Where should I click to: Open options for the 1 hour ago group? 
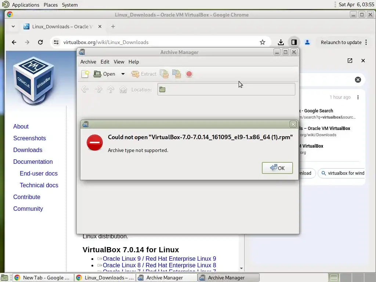click(x=358, y=97)
